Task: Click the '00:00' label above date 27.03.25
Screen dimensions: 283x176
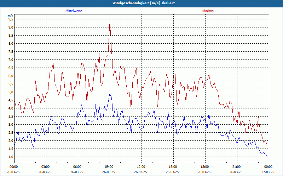Action: [269, 167]
